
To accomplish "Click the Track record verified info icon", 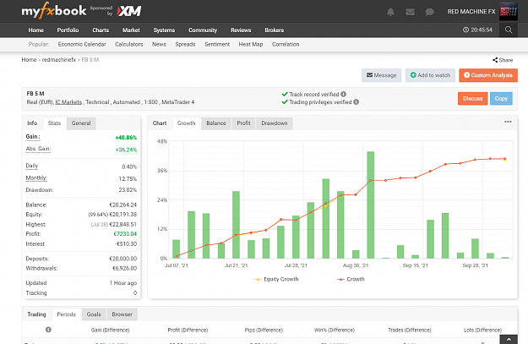I will 343,94.
